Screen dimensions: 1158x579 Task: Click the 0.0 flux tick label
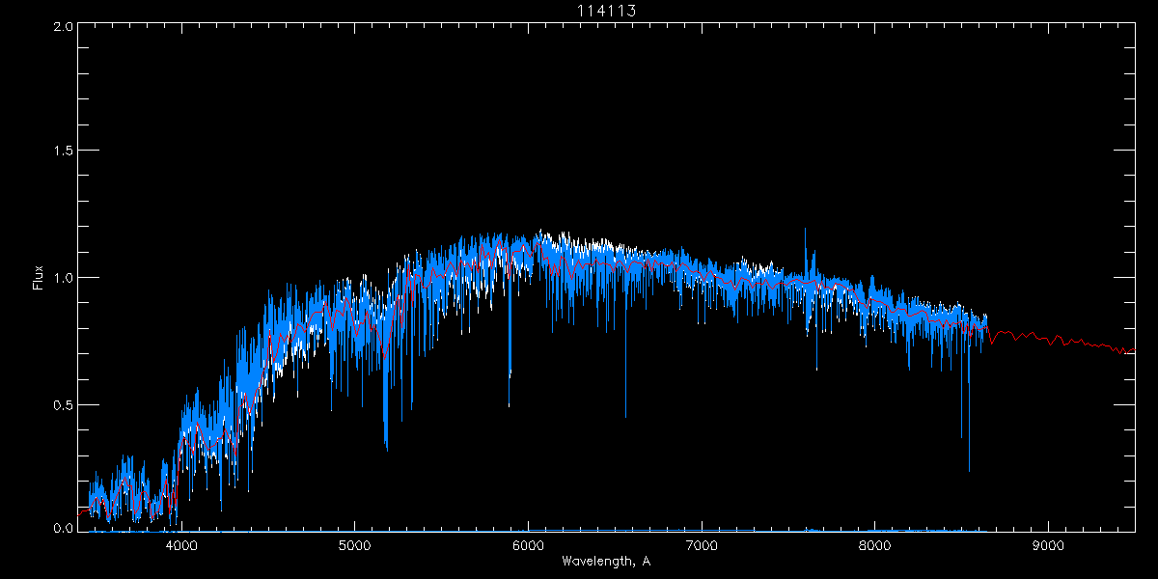pyautogui.click(x=63, y=529)
